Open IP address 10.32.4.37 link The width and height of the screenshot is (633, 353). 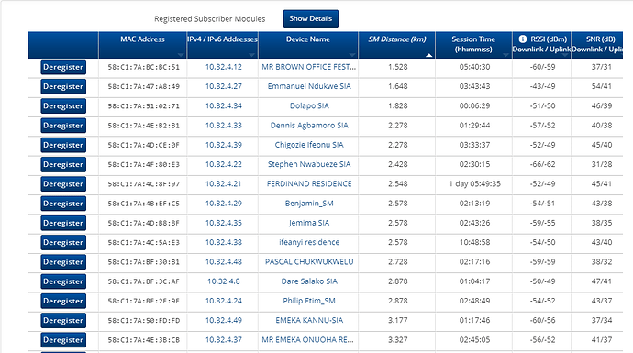point(223,339)
